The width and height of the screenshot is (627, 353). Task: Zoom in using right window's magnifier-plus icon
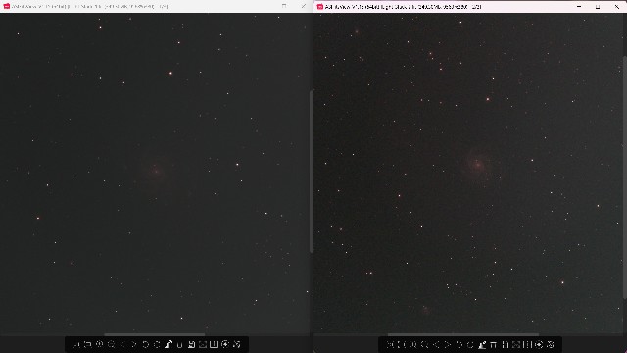(x=413, y=344)
